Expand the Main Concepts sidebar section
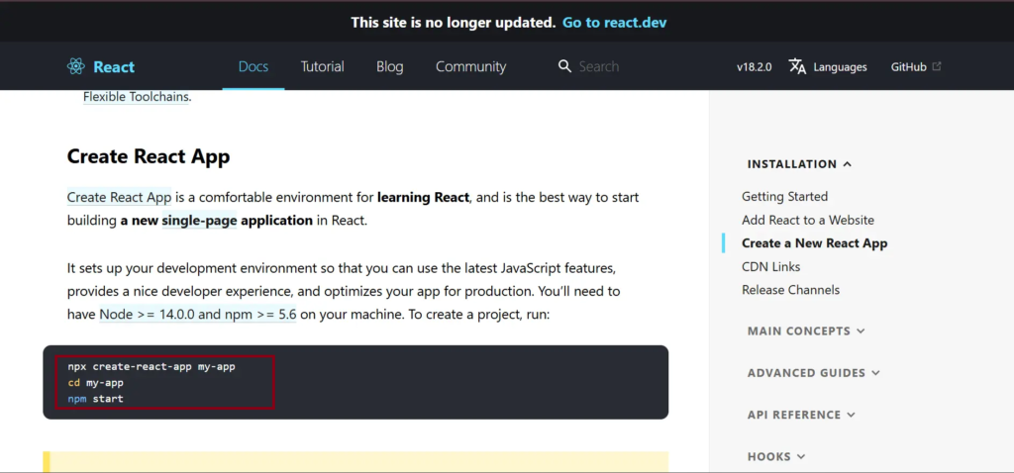The width and height of the screenshot is (1014, 473). click(x=806, y=331)
